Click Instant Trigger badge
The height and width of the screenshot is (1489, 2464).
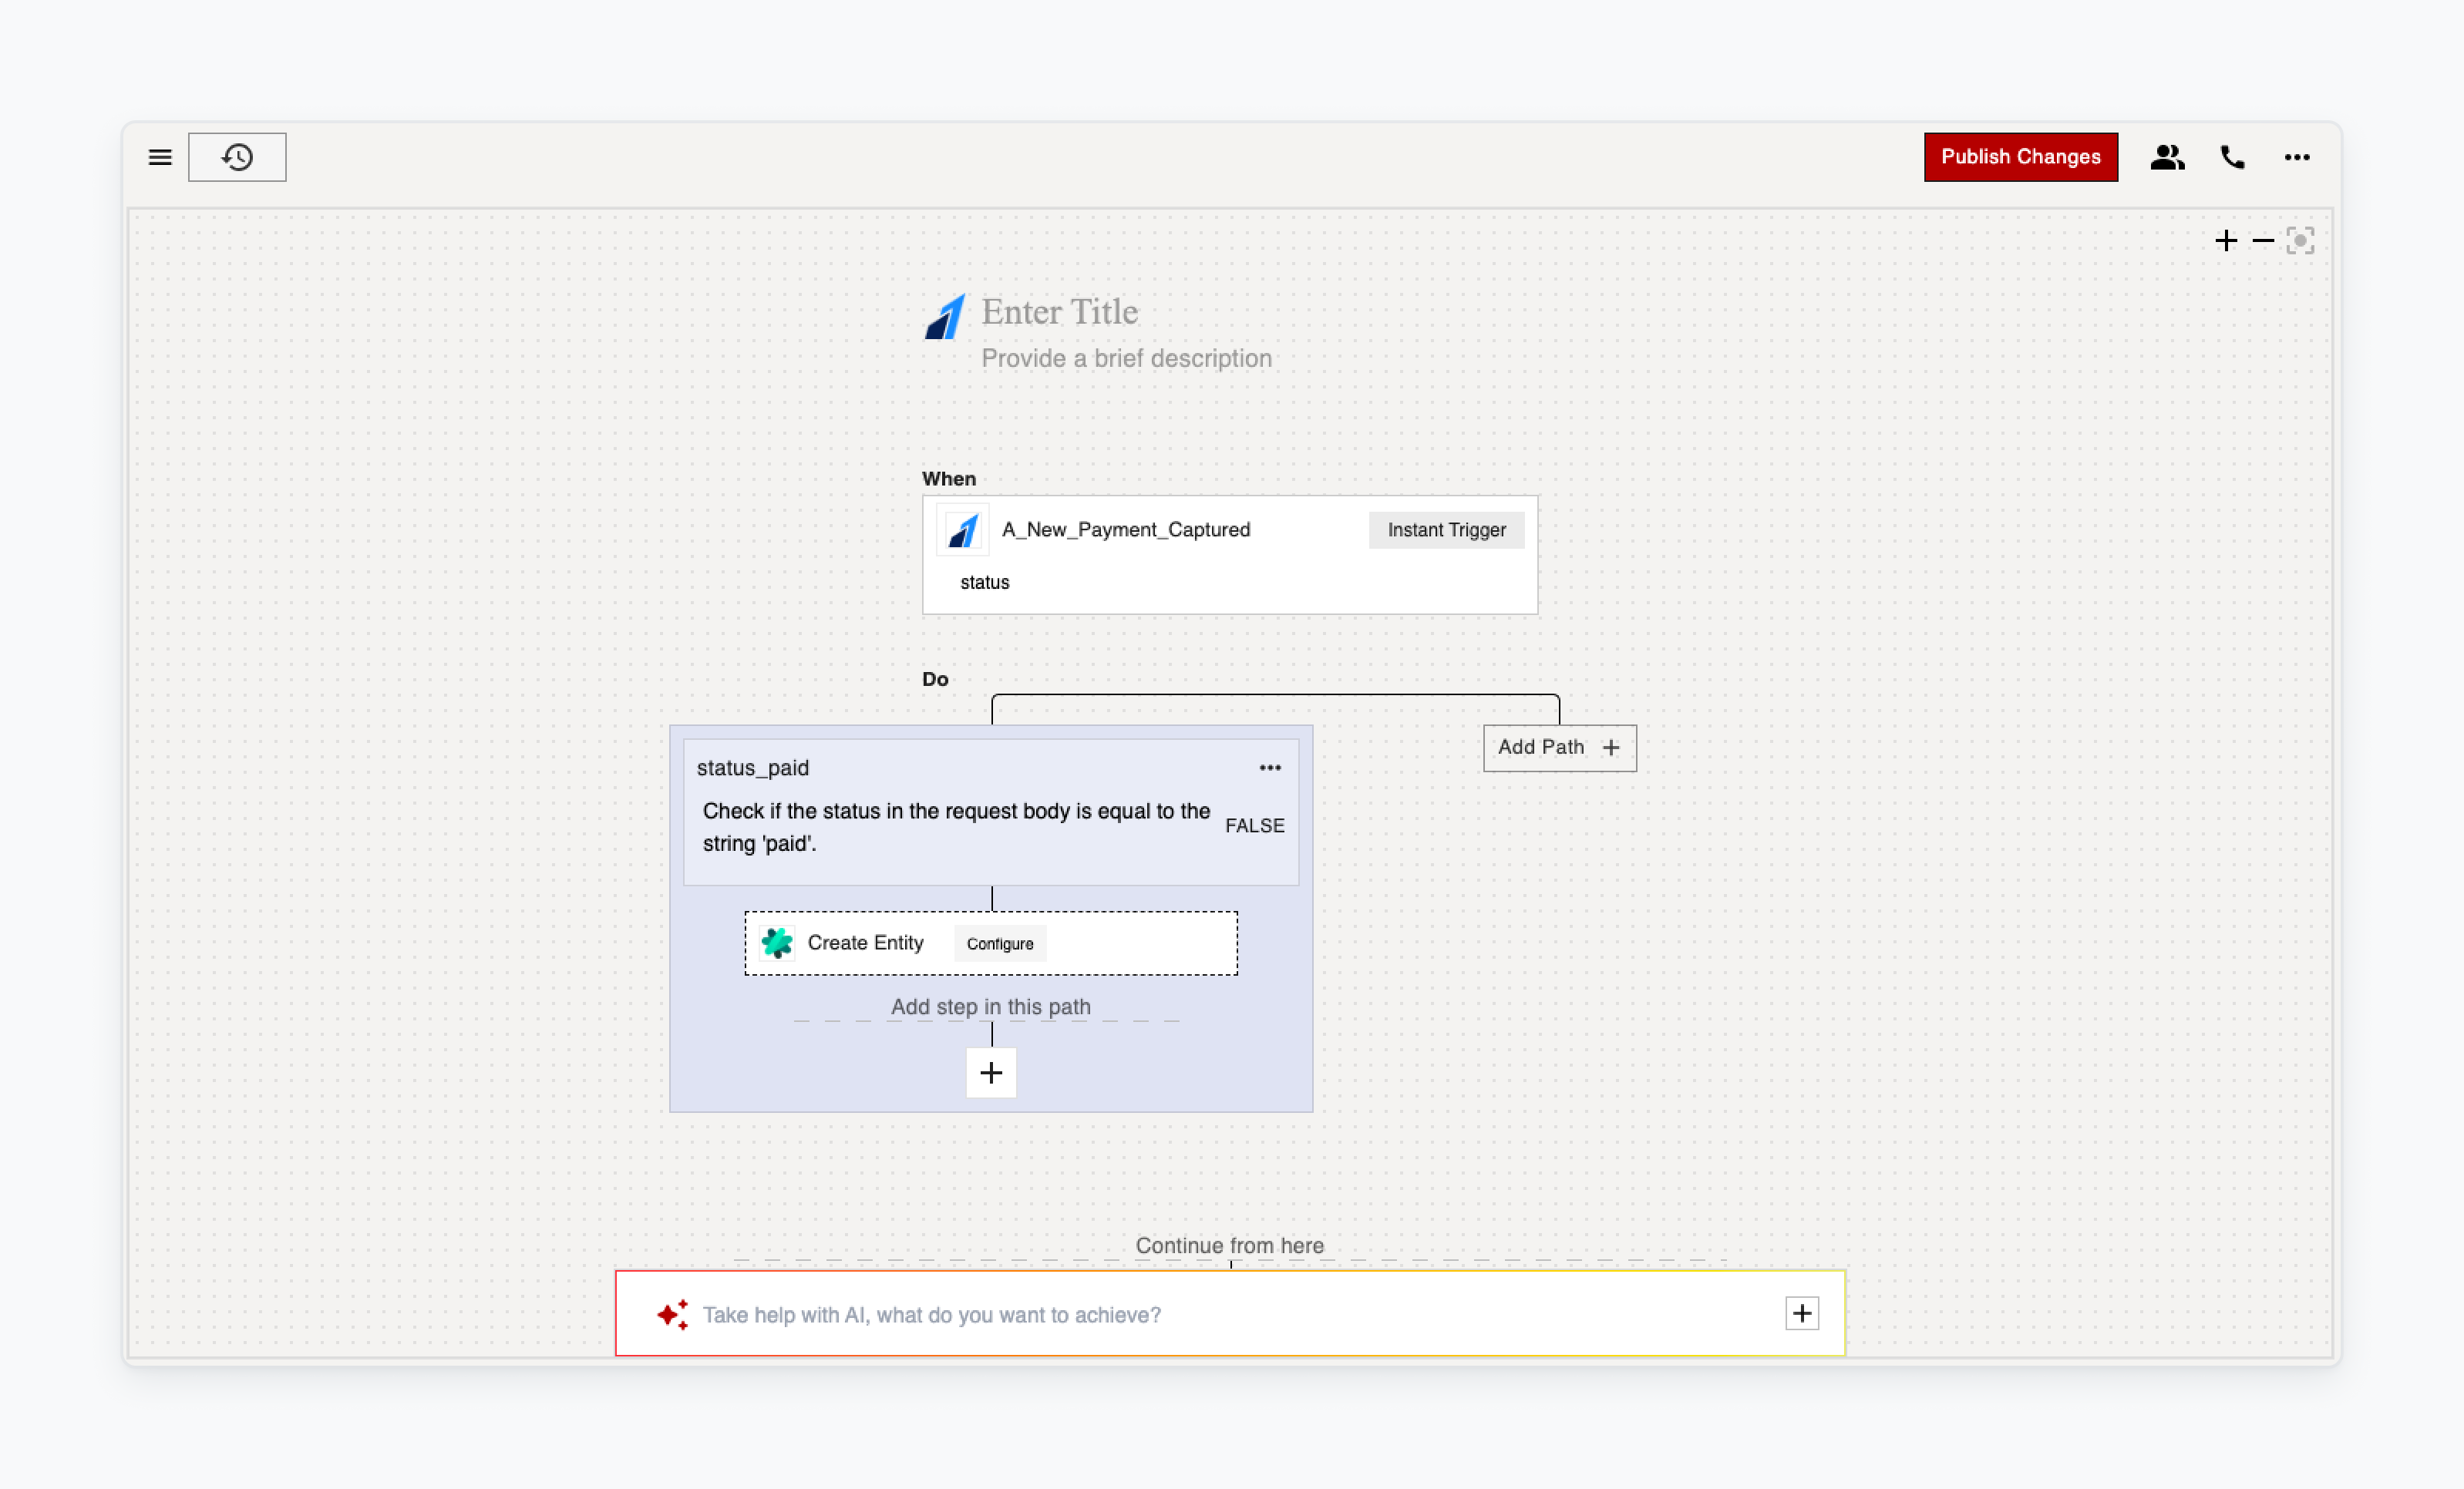click(1446, 529)
